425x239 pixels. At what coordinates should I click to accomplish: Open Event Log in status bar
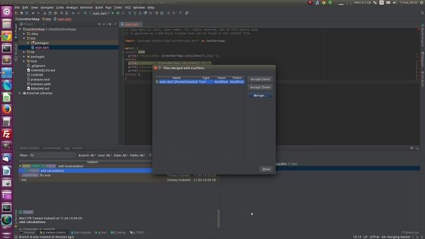tap(410, 232)
